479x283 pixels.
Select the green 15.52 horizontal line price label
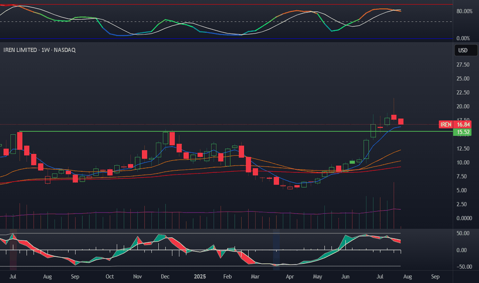pos(462,132)
